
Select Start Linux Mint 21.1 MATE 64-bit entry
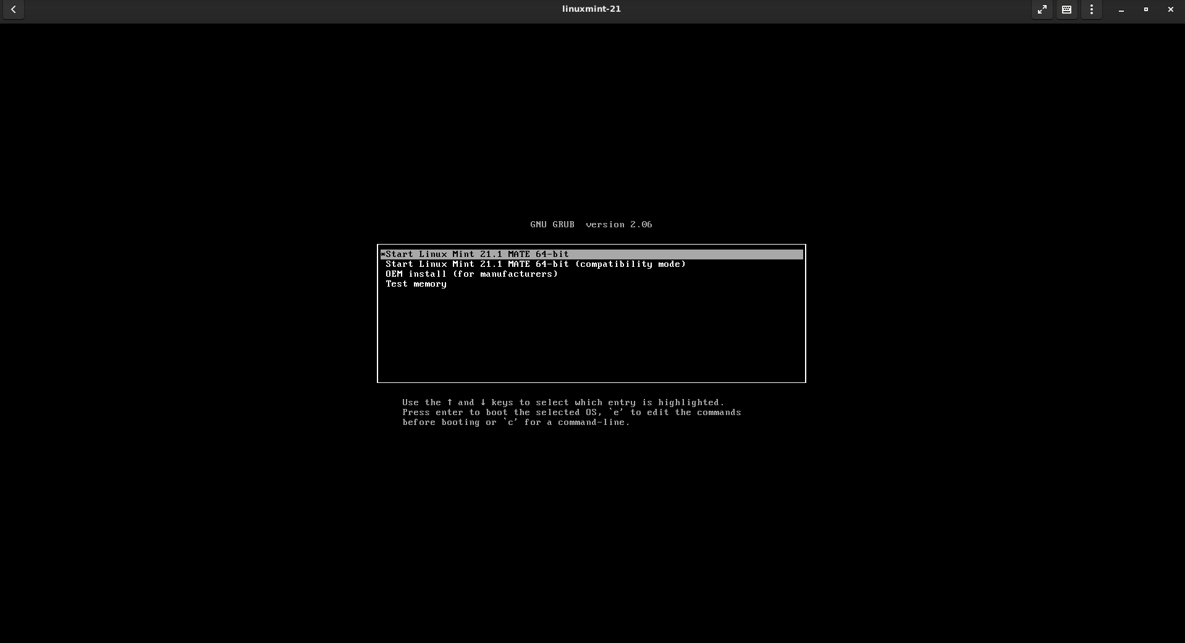(x=591, y=254)
